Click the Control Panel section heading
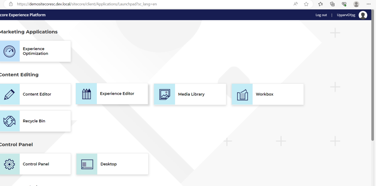 [x=16, y=144]
